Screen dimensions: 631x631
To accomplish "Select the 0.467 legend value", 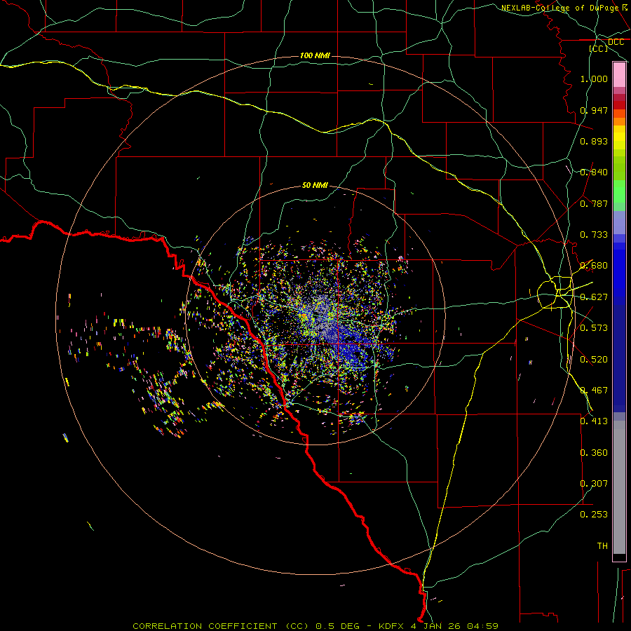I will click(594, 391).
